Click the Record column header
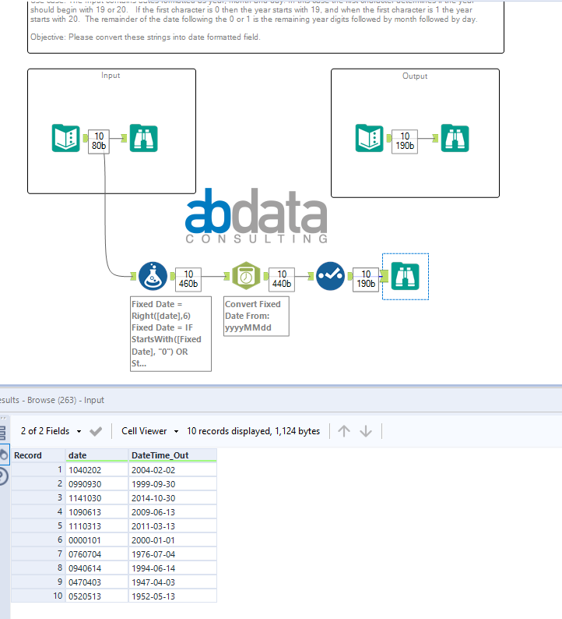 pos(38,455)
